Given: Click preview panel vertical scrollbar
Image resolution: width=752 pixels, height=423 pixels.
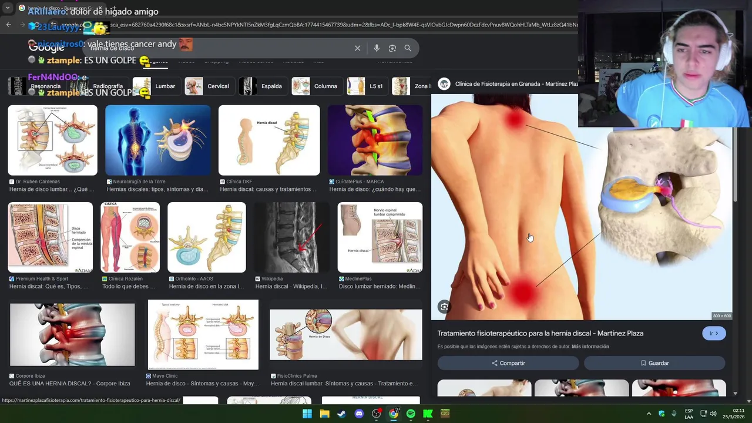Looking at the screenshot, I should pos(735,164).
